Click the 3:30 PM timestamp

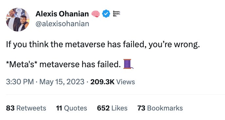pos(20,82)
